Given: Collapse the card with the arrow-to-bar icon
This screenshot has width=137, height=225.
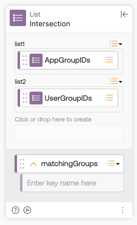Looking at the screenshot, I should click(125, 14).
